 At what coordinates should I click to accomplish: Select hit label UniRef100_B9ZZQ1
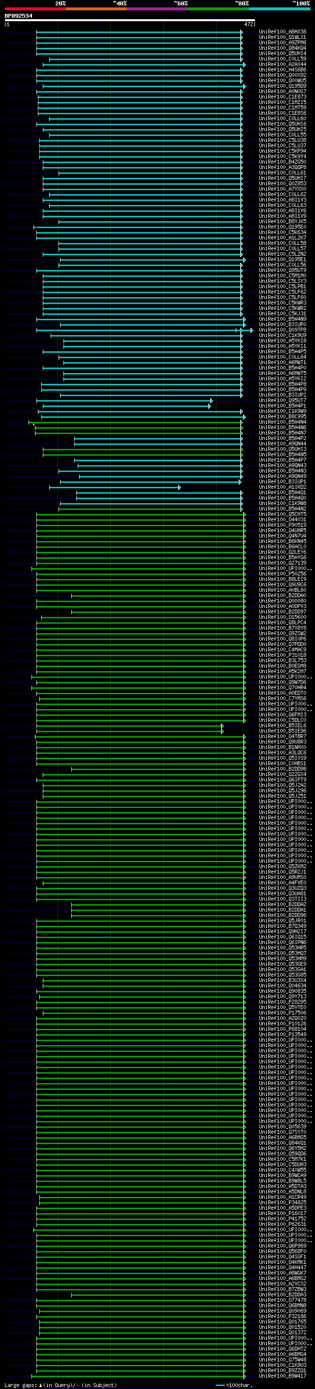click(x=283, y=1370)
